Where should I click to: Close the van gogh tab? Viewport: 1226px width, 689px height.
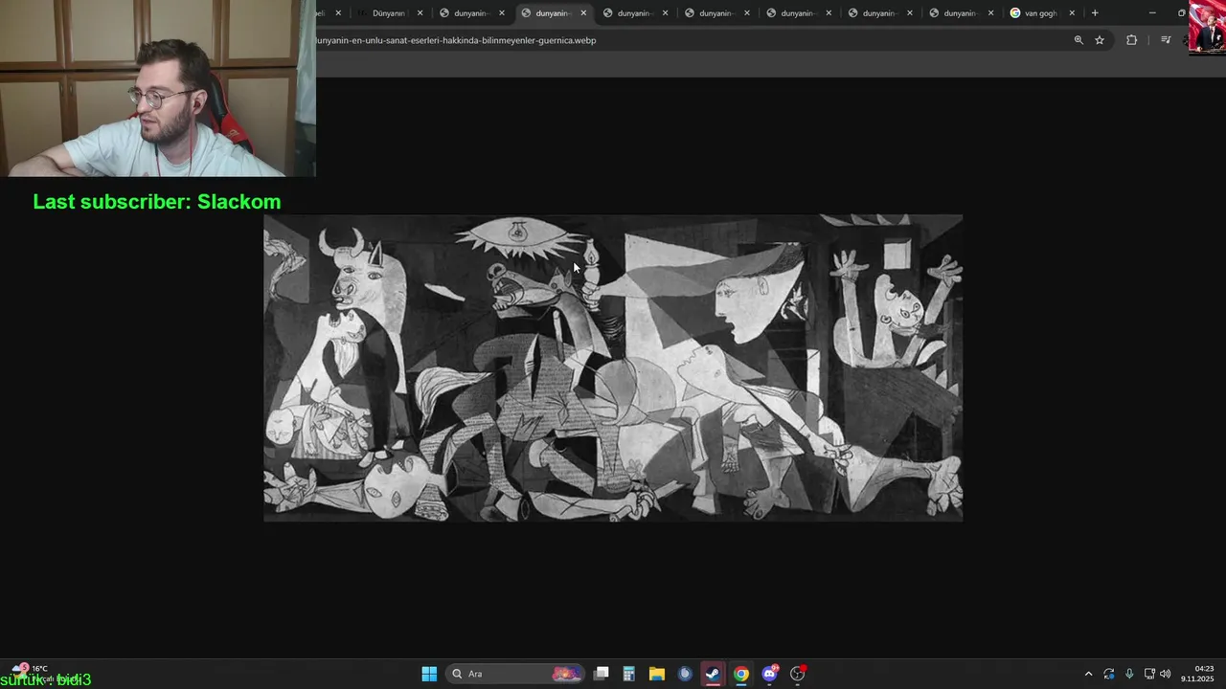coord(1072,13)
